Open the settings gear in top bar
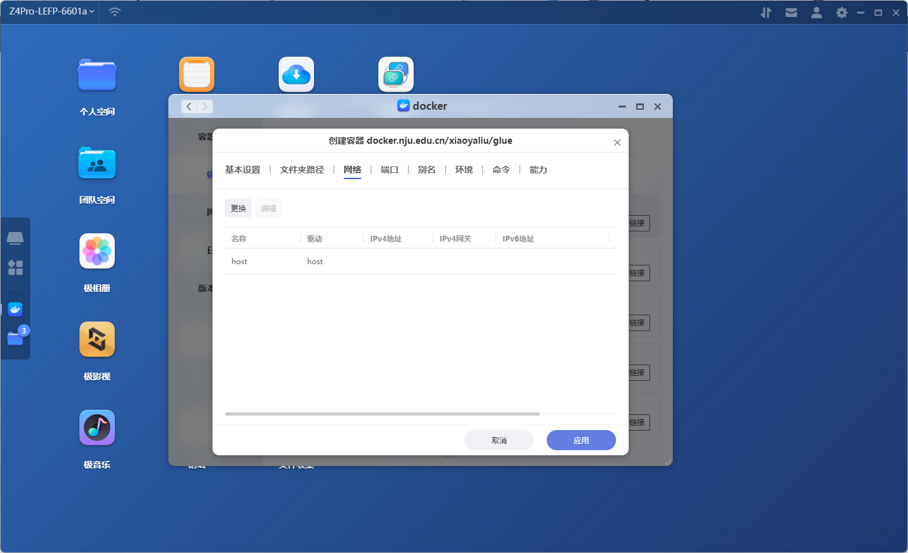The image size is (908, 553). pos(842,13)
